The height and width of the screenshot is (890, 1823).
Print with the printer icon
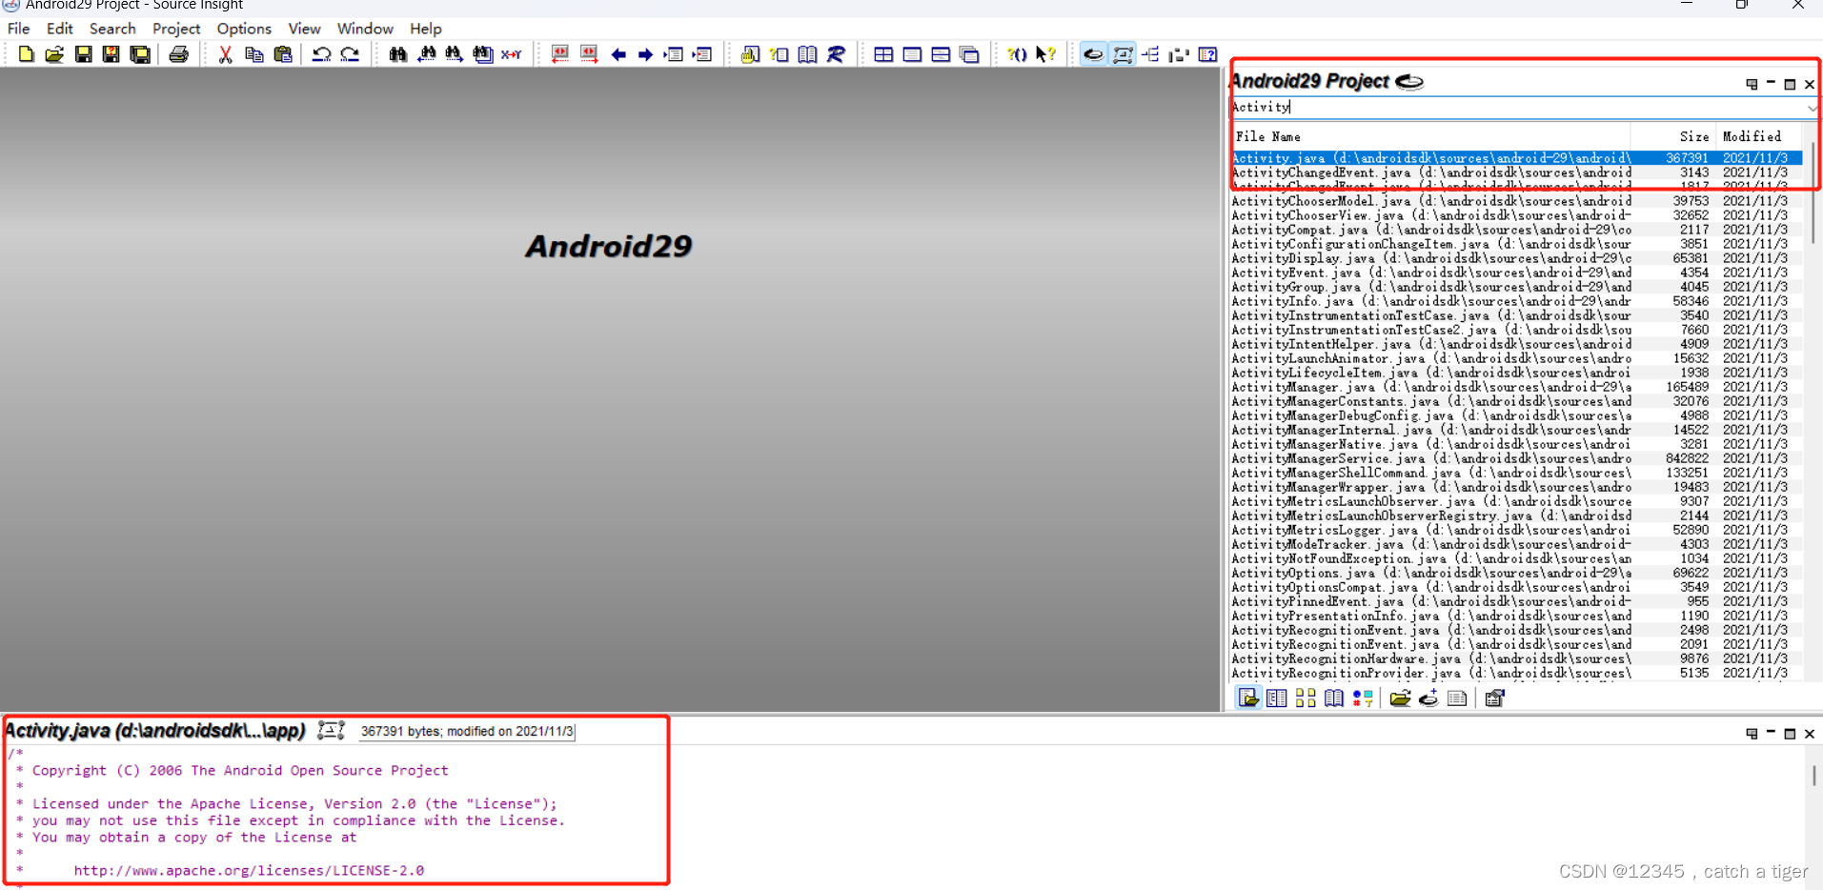pos(178,54)
